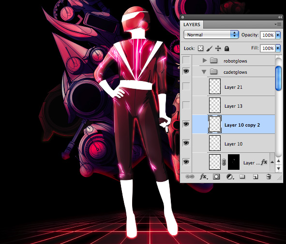
Task: Click the lock image pixels brush icon
Action: [210, 49]
